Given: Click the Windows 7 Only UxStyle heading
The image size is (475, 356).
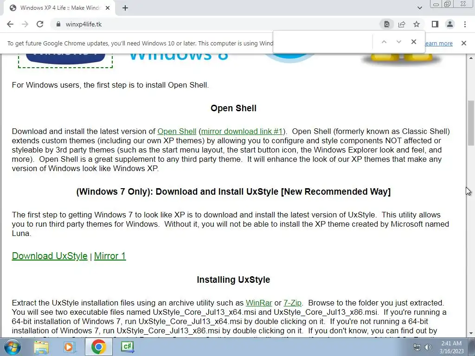Looking at the screenshot, I should 233,191.
